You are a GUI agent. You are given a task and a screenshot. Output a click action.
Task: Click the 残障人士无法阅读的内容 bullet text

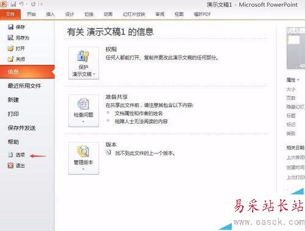141,121
